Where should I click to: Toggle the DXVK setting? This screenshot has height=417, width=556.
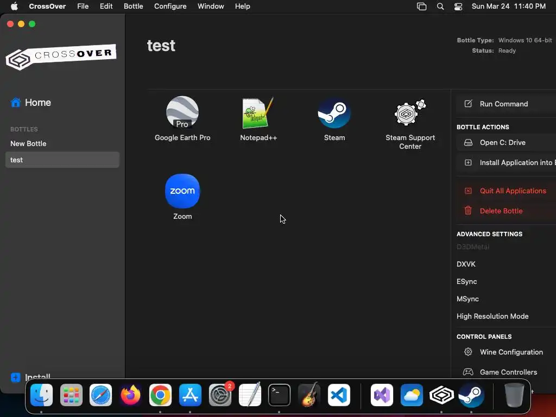[466, 264]
